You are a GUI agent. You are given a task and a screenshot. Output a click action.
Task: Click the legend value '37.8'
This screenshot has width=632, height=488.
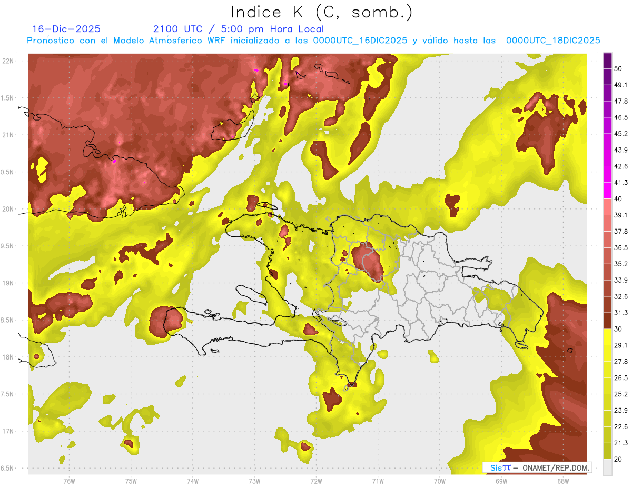coord(620,231)
